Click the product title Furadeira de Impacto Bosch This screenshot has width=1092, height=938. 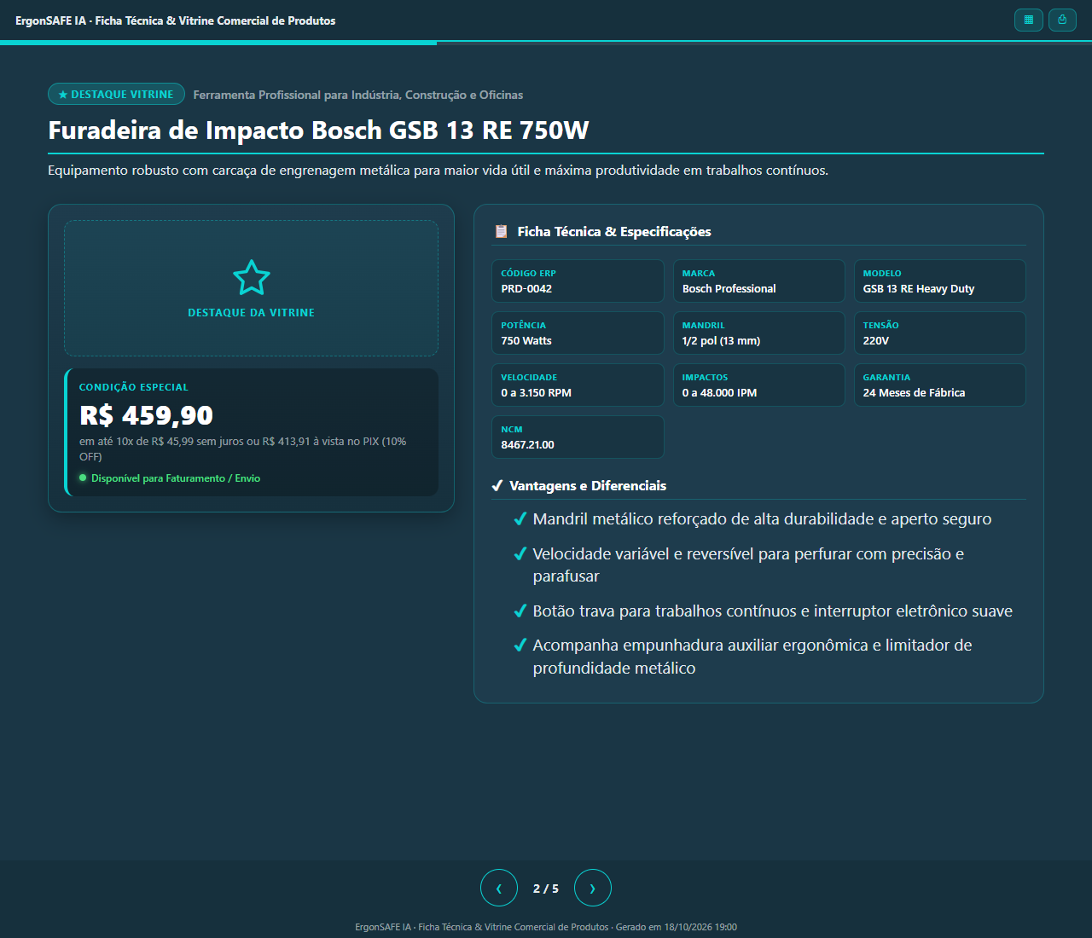pyautogui.click(x=318, y=130)
